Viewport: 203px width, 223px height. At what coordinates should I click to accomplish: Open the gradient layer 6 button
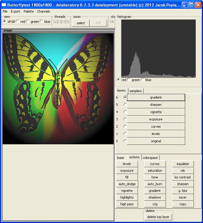pos(156,97)
